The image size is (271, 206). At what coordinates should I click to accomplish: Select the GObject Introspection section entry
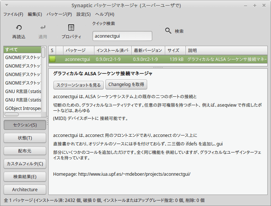[x=22, y=109]
